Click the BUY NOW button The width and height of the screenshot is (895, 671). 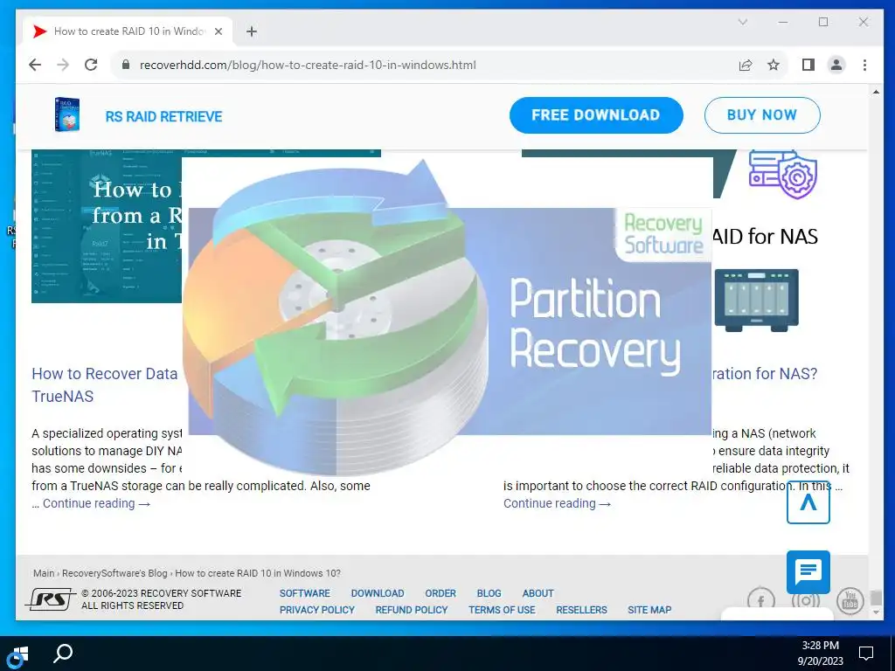(762, 115)
